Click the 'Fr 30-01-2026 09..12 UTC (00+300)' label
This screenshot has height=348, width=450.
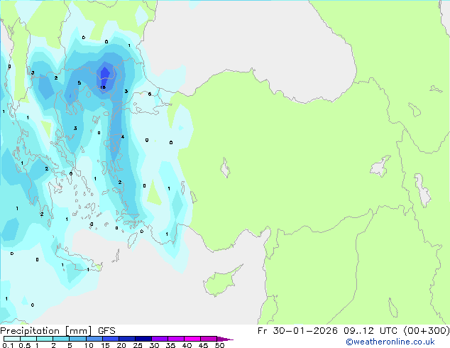point(353,331)
